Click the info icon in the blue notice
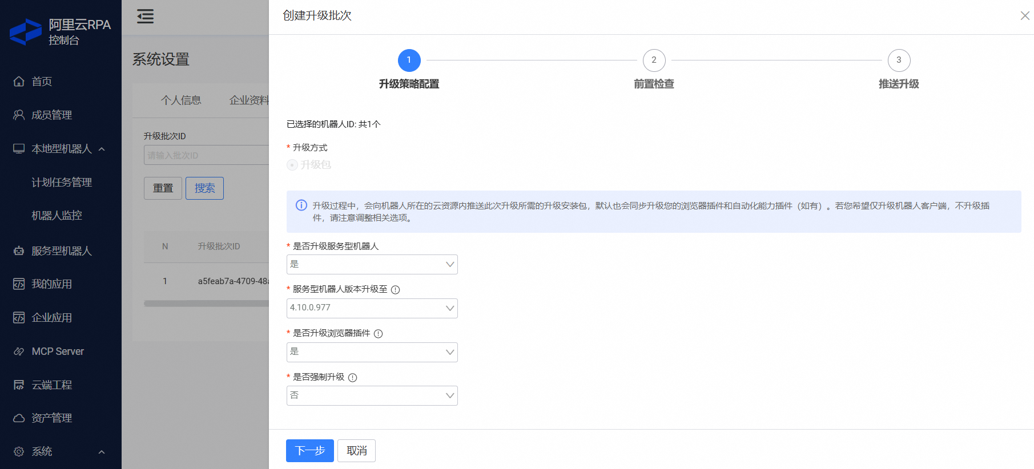This screenshot has width=1034, height=469. 301,205
